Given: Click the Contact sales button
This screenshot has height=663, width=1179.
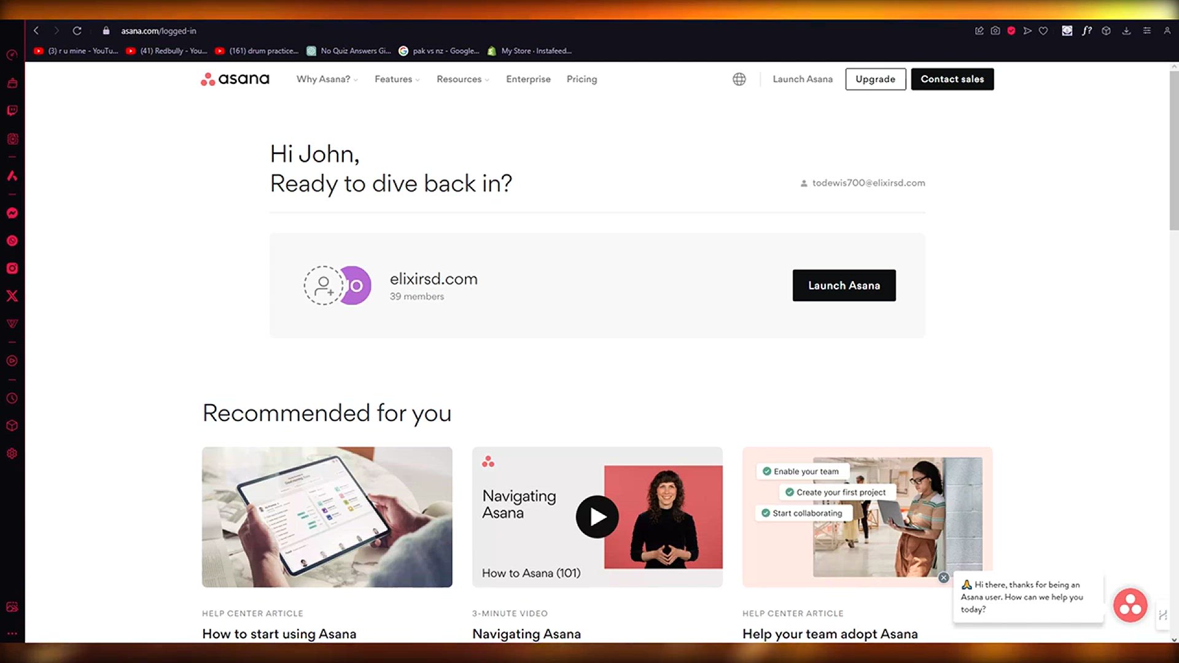Looking at the screenshot, I should [x=952, y=79].
